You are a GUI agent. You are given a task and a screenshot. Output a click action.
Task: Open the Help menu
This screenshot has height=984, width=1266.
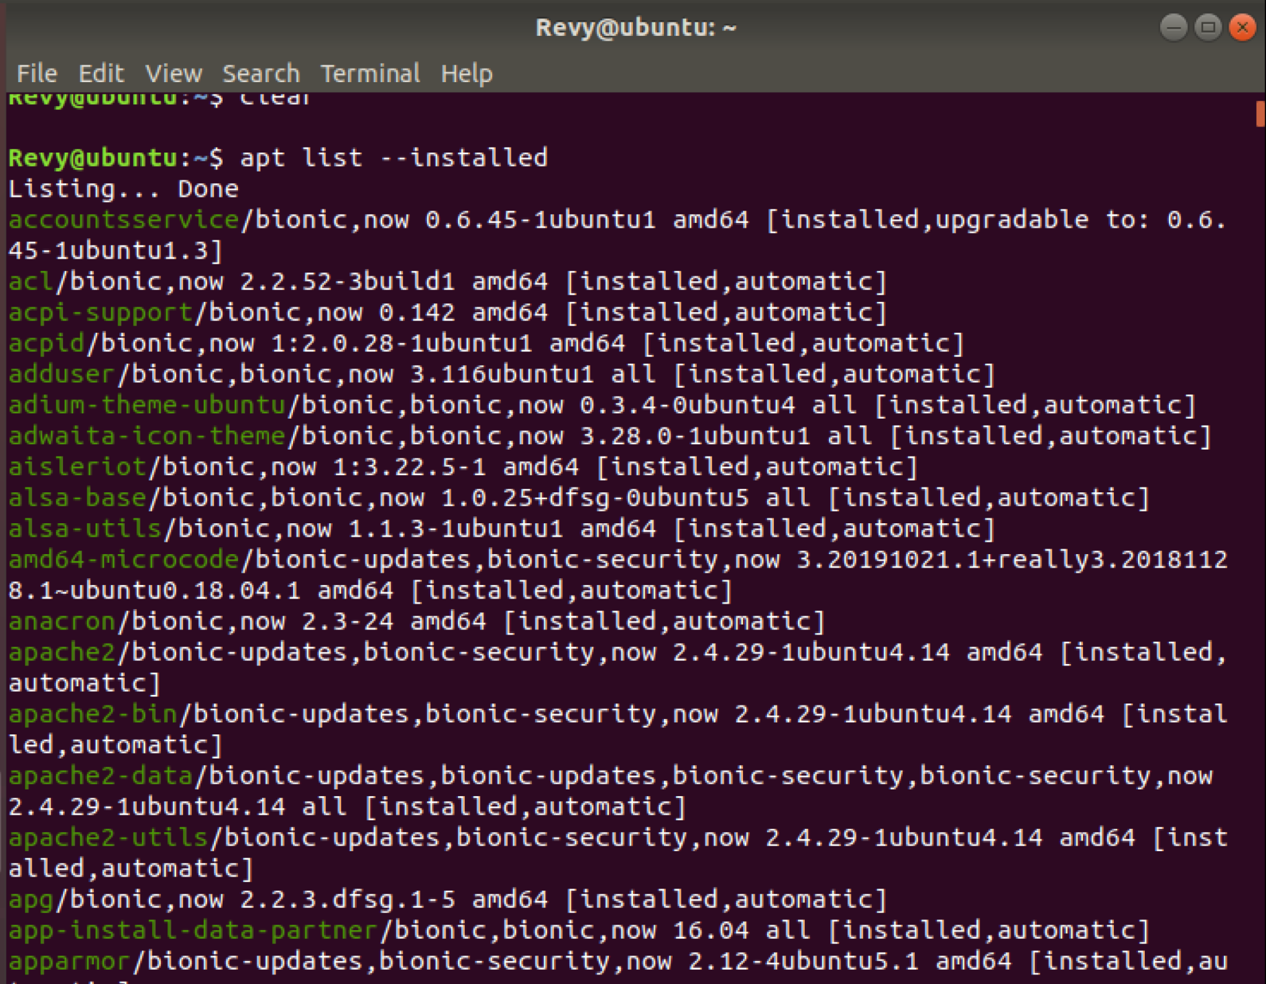[467, 74]
